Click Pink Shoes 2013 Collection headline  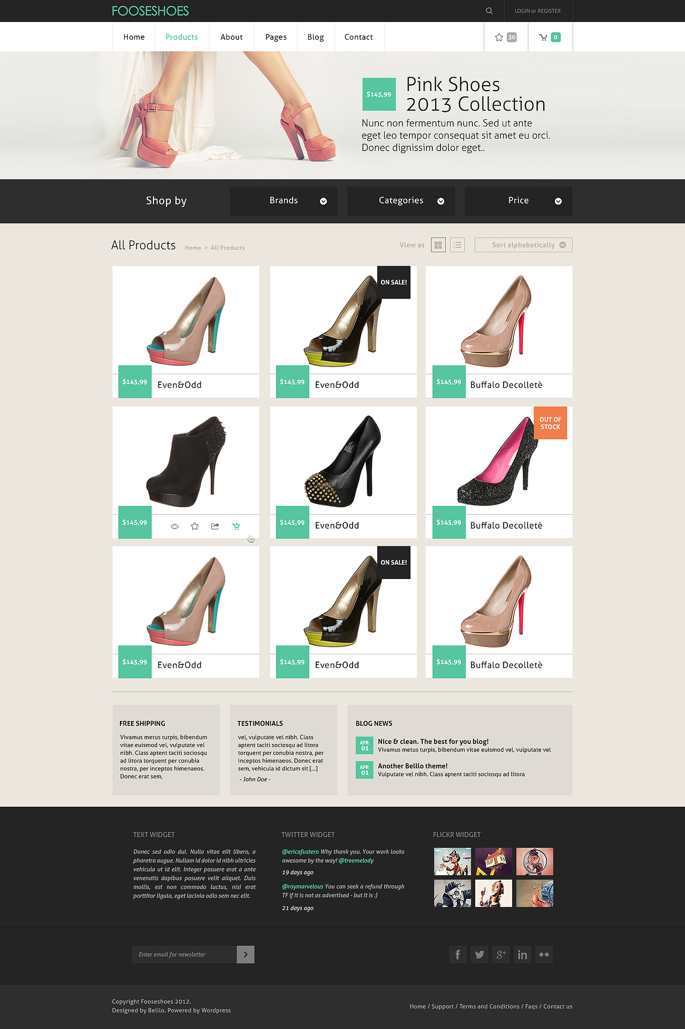pos(476,94)
